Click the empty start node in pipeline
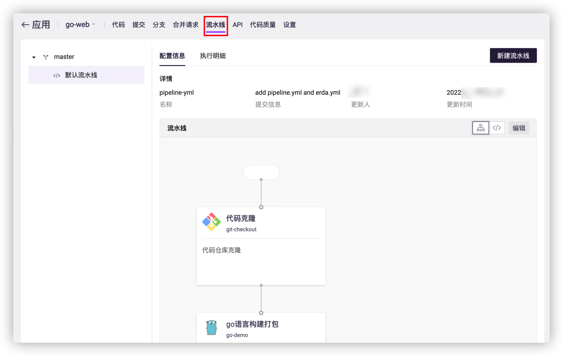This screenshot has height=356, width=563. tap(261, 172)
